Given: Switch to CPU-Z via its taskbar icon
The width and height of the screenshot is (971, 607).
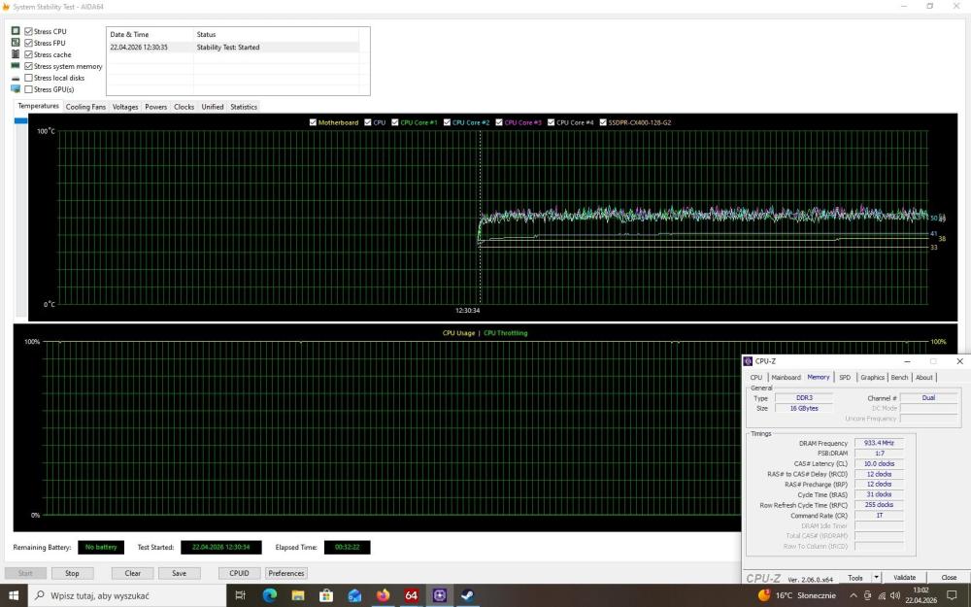Looking at the screenshot, I should [440, 596].
